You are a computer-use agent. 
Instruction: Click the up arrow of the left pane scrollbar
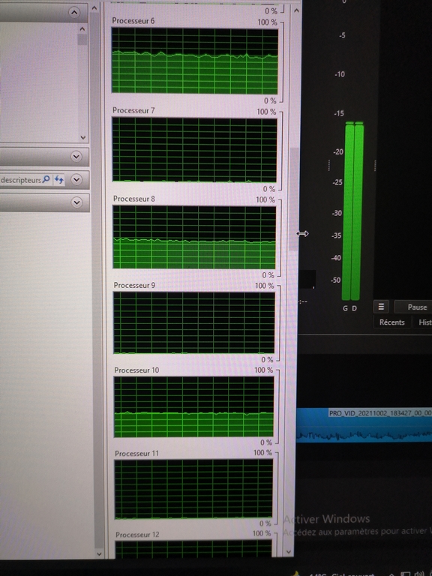(94, 7)
